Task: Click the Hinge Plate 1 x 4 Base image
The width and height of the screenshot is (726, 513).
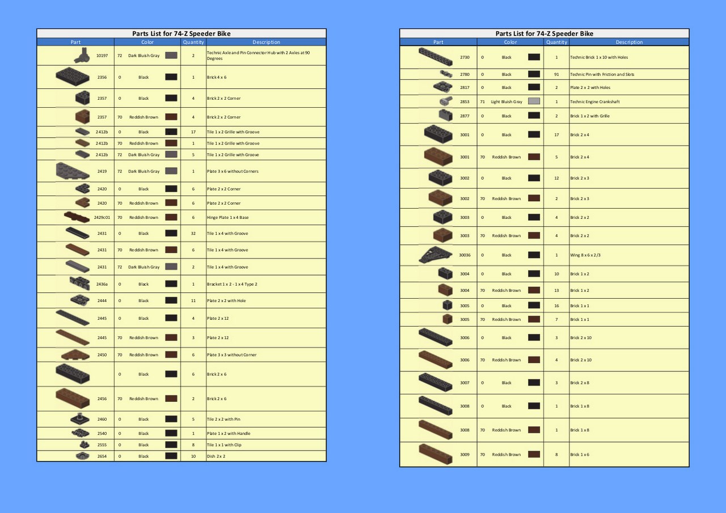Action: [x=77, y=217]
